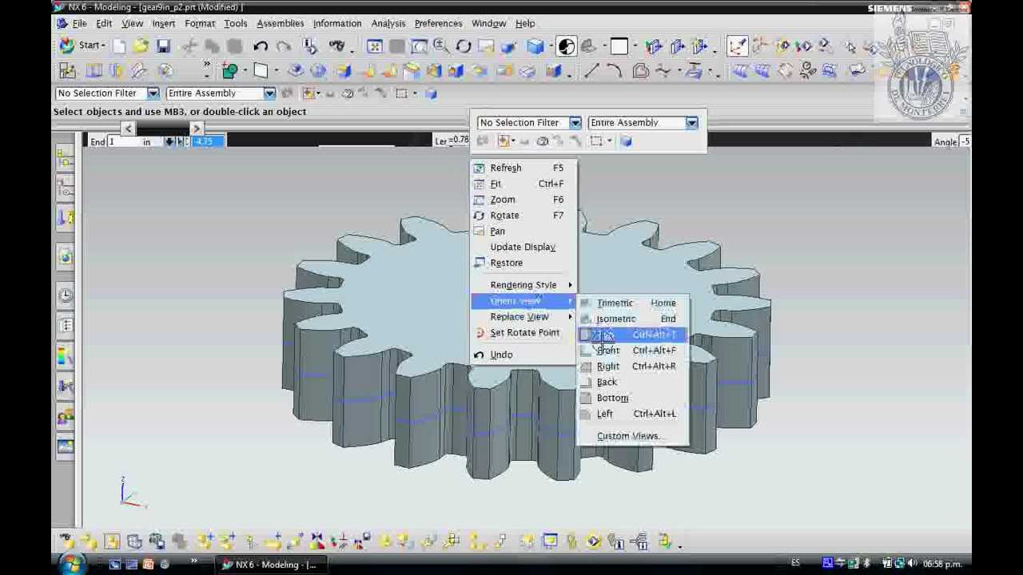The width and height of the screenshot is (1023, 575).
Task: Open Custom Views dialog entry
Action: click(x=632, y=436)
